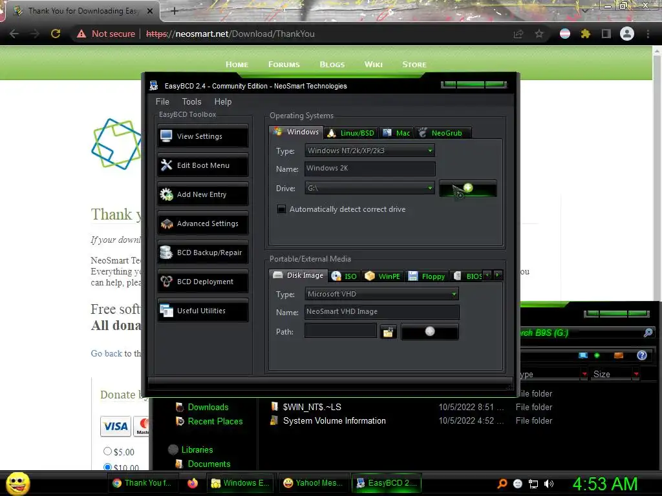Toggle the browser side panel icon
This screenshot has width=662, height=496.
[606, 34]
